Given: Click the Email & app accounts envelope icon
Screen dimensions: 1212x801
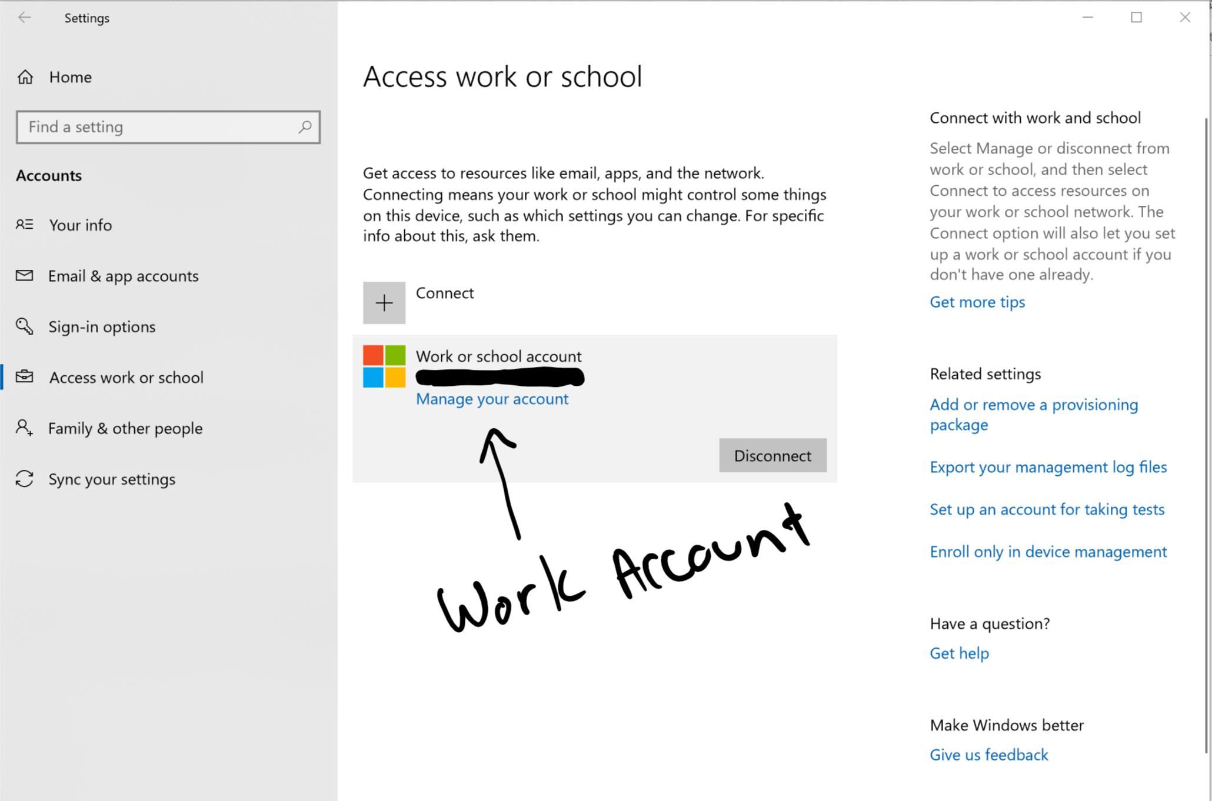Looking at the screenshot, I should tap(25, 276).
